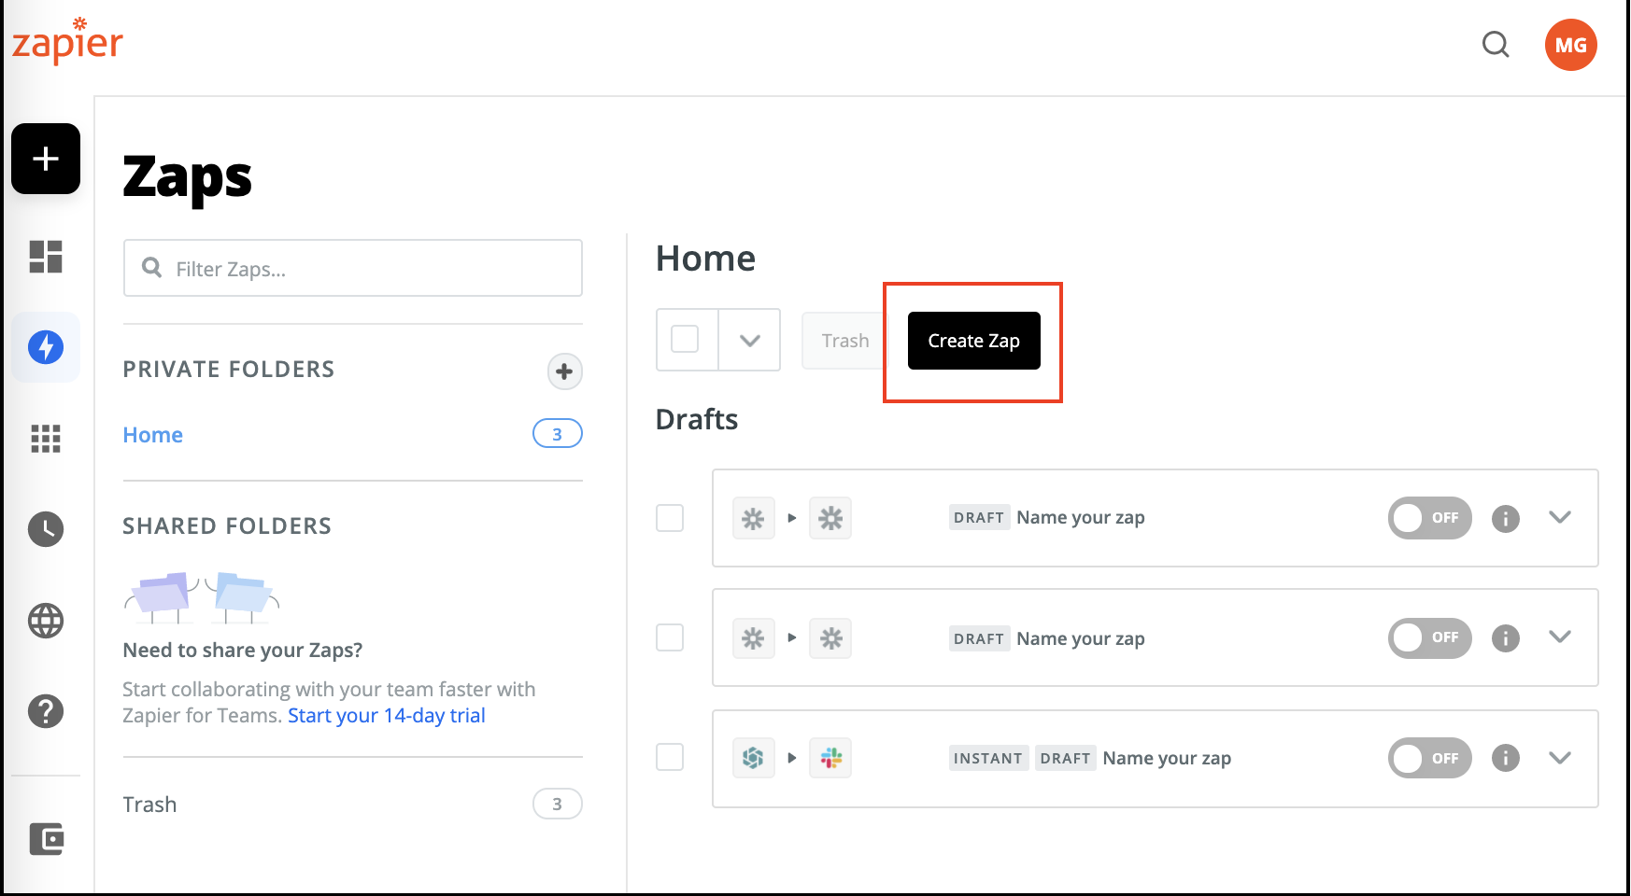The width and height of the screenshot is (1631, 896).
Task: Click in the Filter Zaps search field
Action: point(352,268)
